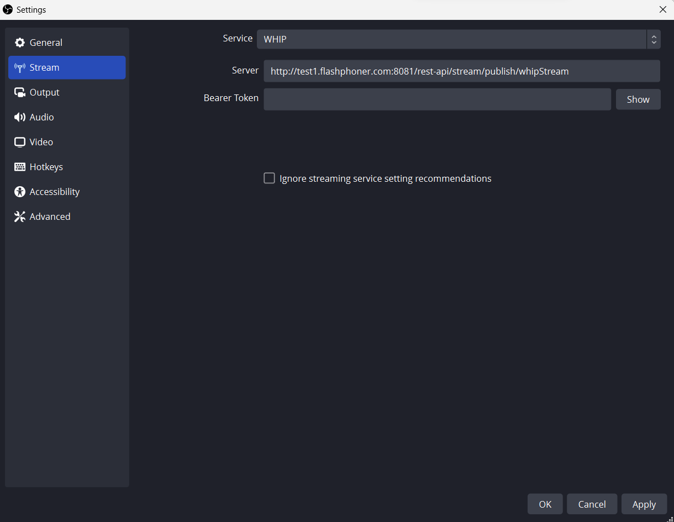The width and height of the screenshot is (674, 522).
Task: Click the Video monitor icon
Action: (20, 142)
